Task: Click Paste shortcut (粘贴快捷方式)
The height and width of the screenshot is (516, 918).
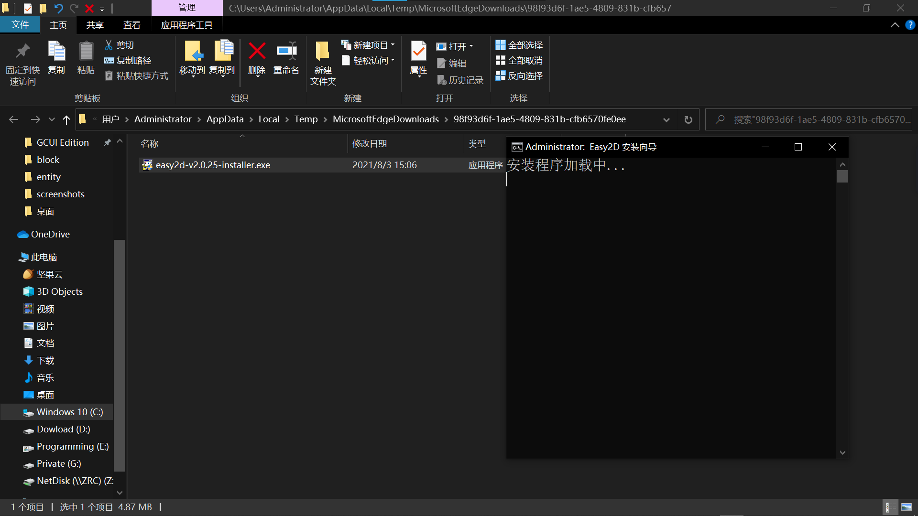Action: coord(136,75)
